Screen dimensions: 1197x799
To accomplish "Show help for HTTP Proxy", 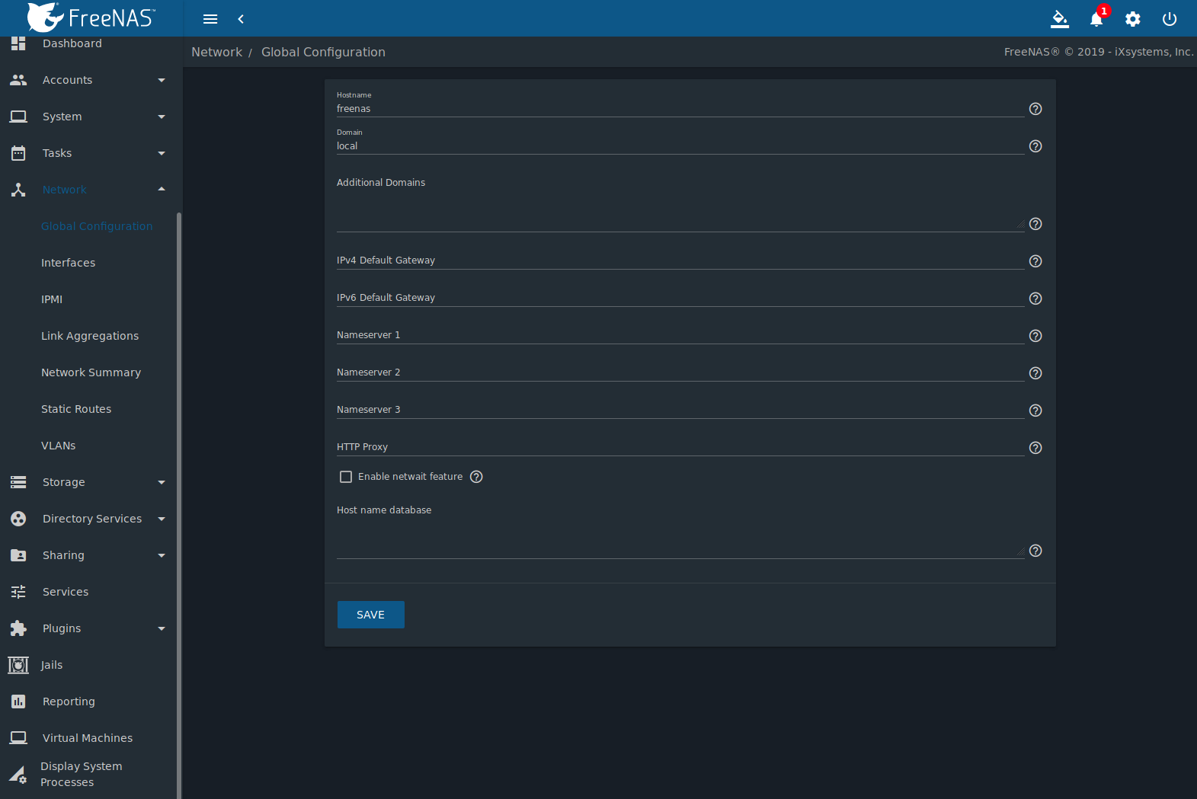I will (1035, 448).
